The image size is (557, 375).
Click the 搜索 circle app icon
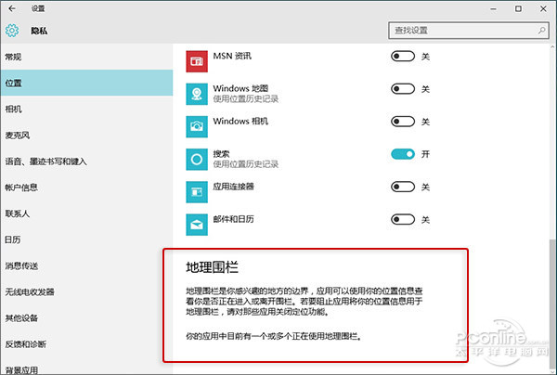(197, 160)
